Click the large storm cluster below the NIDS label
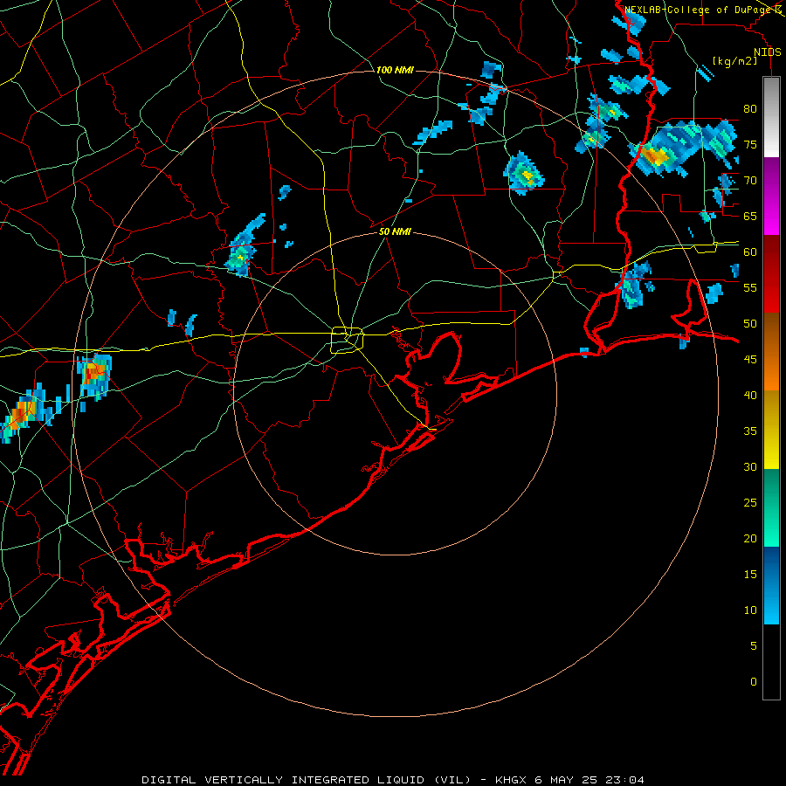 683,148
